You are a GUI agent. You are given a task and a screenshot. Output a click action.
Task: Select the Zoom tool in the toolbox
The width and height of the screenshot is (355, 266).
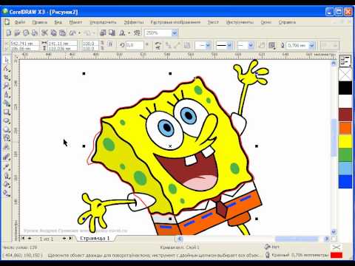(7, 86)
